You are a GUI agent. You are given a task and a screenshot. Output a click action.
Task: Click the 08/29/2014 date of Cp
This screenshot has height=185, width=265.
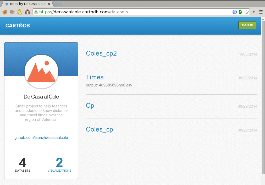click(x=247, y=106)
